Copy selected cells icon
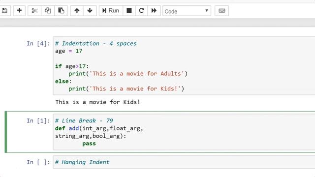The height and width of the screenshot is (177, 315). 48,11
